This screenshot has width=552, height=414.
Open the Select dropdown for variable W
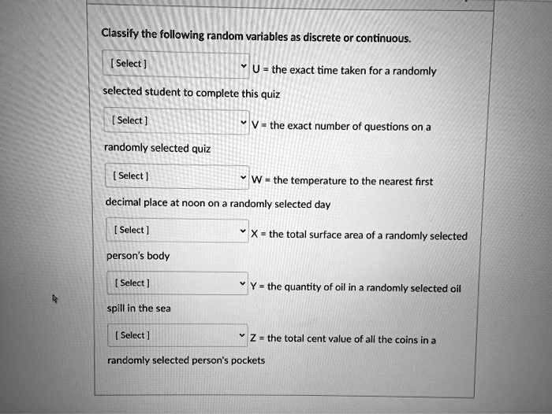point(177,176)
